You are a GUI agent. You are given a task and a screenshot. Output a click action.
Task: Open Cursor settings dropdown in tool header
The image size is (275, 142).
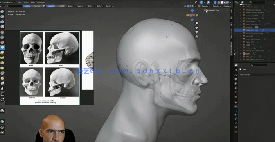tap(109, 6)
